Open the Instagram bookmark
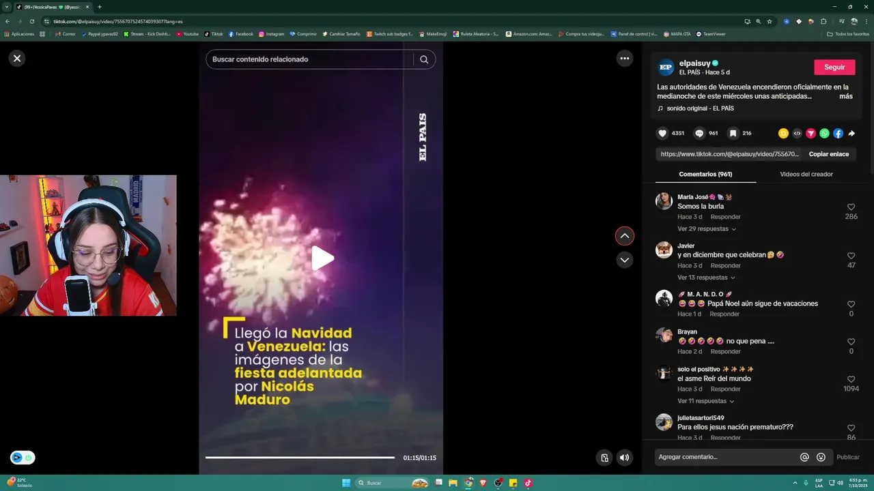The image size is (874, 491). pos(271,34)
